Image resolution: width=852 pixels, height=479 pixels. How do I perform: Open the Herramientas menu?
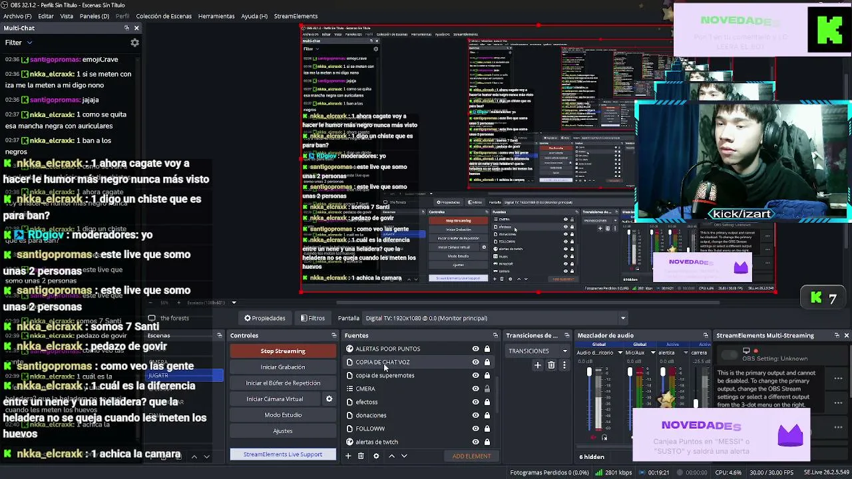point(216,16)
